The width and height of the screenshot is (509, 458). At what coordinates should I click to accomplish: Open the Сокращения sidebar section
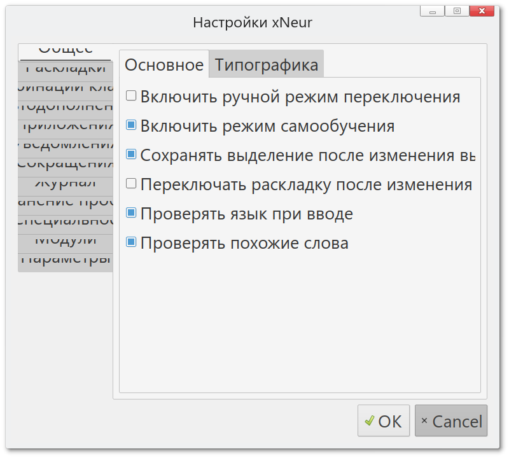point(66,167)
